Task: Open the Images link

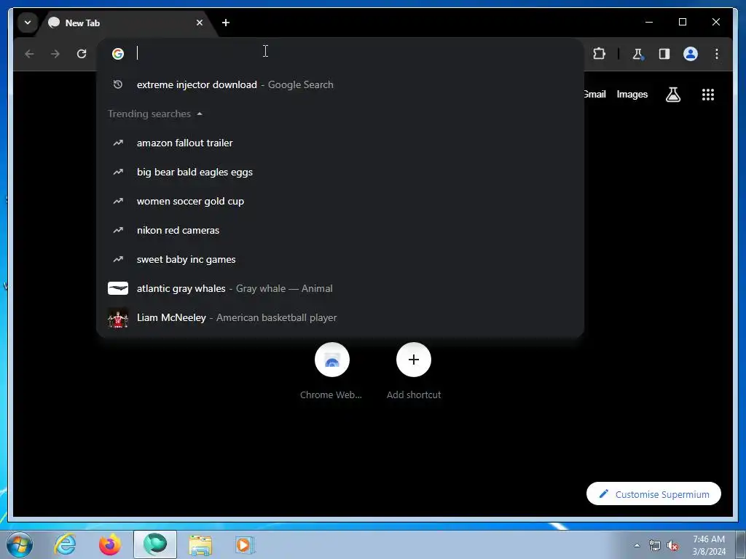Action: (x=632, y=94)
